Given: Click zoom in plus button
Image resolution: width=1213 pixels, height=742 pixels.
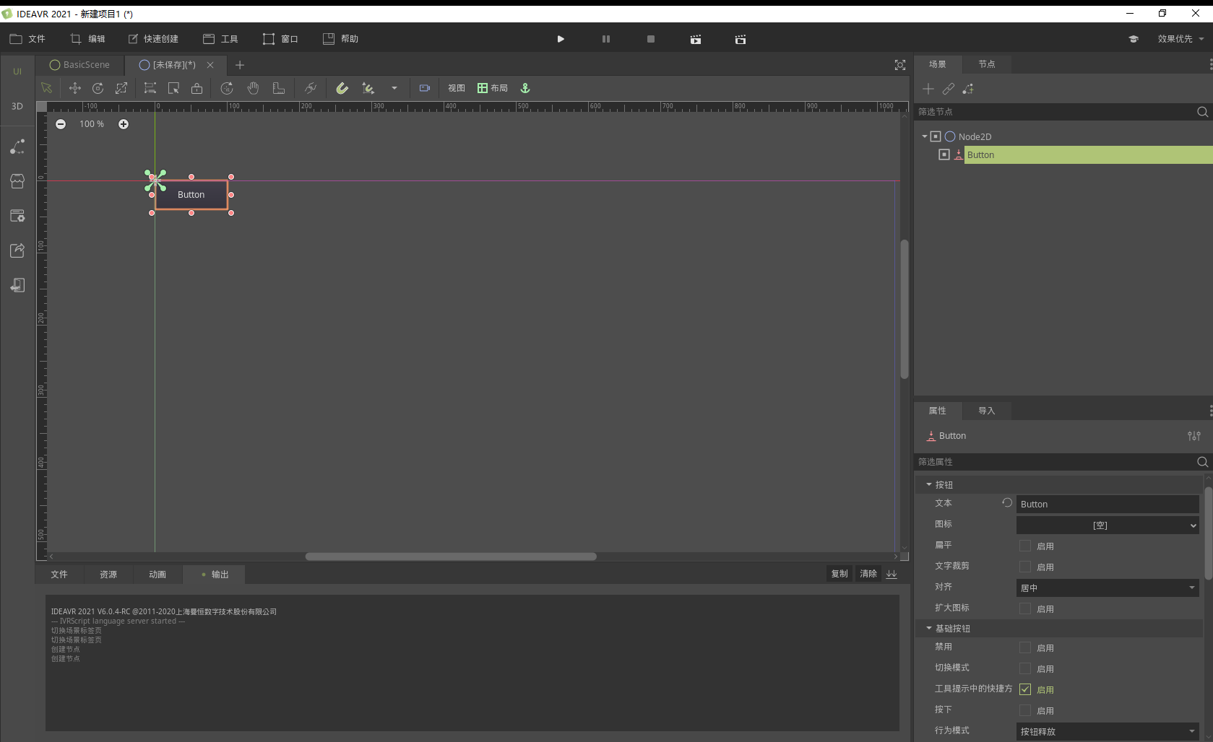Looking at the screenshot, I should [x=124, y=124].
